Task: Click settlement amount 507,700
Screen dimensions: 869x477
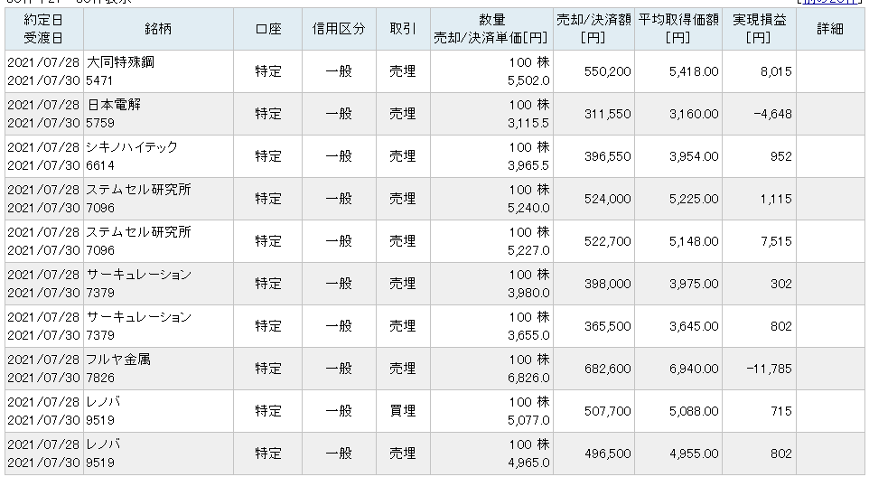Action: pos(607,411)
